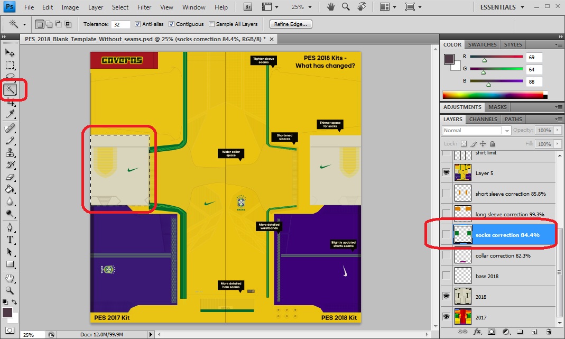Click Add layer mask icon

(x=492, y=332)
